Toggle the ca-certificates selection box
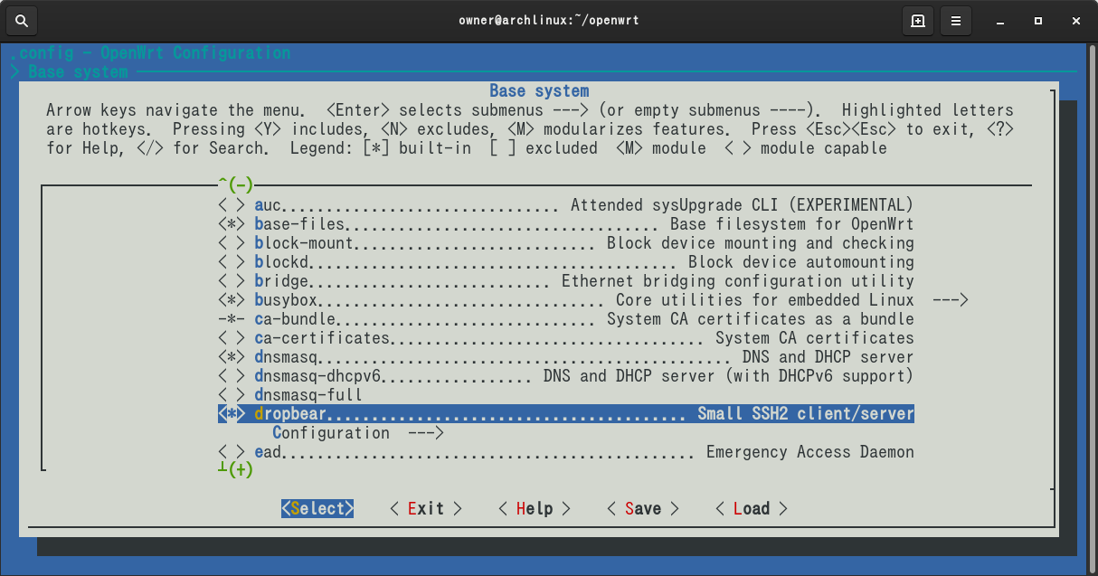Image resolution: width=1098 pixels, height=576 pixels. [x=232, y=338]
